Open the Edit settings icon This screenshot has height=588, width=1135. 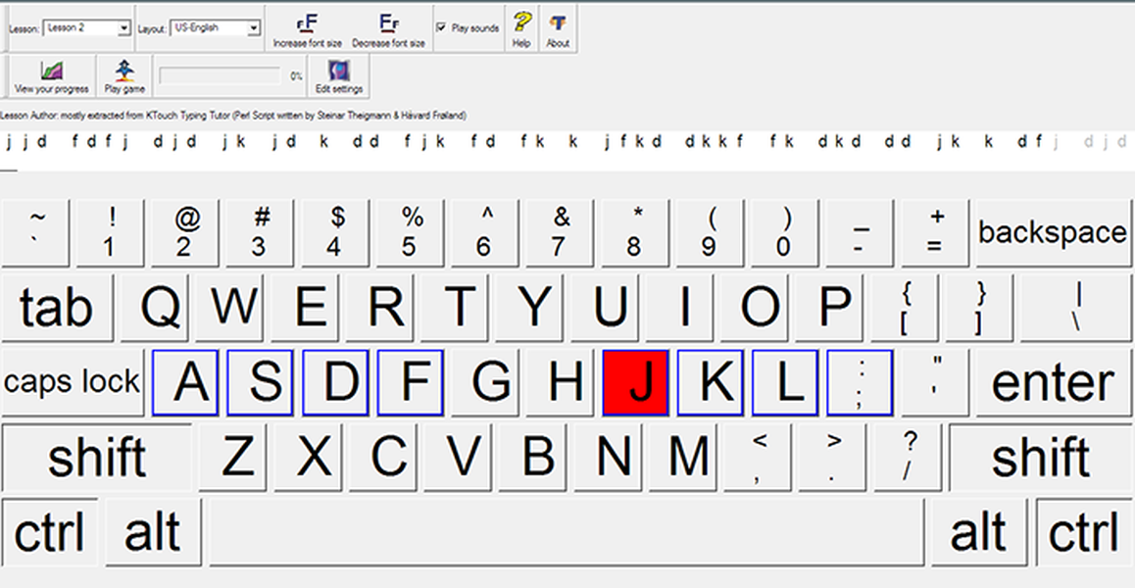[339, 71]
